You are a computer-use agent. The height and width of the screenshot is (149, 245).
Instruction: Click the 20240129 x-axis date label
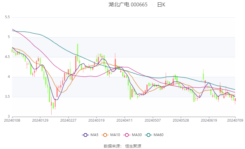point(40,120)
